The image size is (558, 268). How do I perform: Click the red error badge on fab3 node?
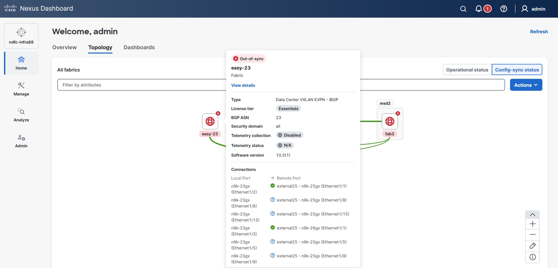398,113
